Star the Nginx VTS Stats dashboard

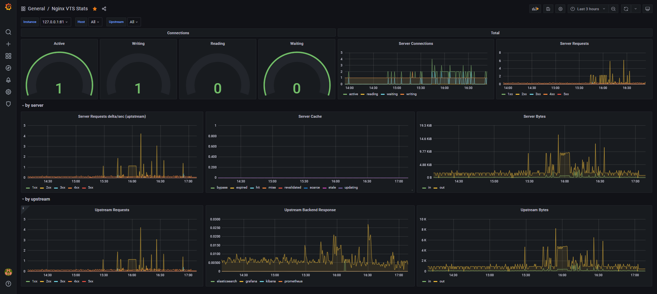pos(95,9)
